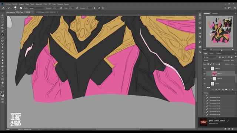Zoom in navigator with large mountains button

(x=233, y=50)
